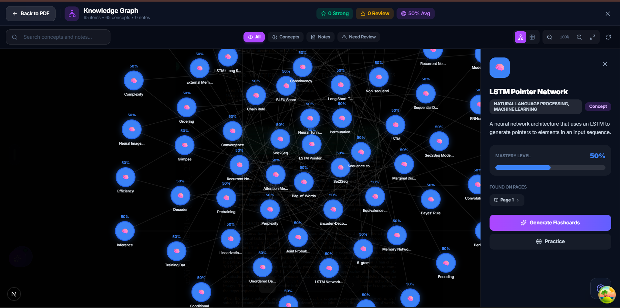Switch to the Notes filter tab
This screenshot has height=308, width=620.
(x=320, y=37)
